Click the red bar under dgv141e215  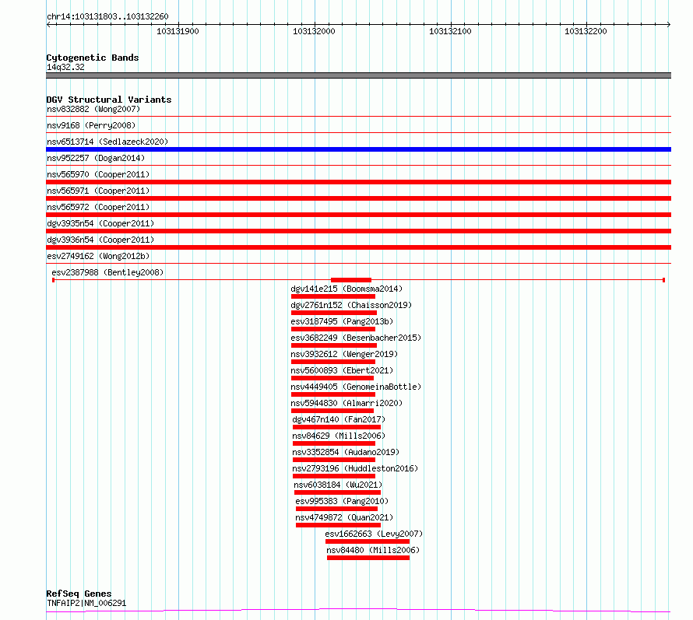(333, 296)
